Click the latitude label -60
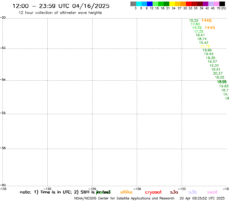This screenshot has height=201, width=229. pos(3,185)
